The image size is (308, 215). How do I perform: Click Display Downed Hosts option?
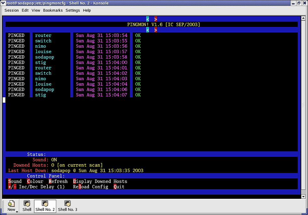(100, 181)
